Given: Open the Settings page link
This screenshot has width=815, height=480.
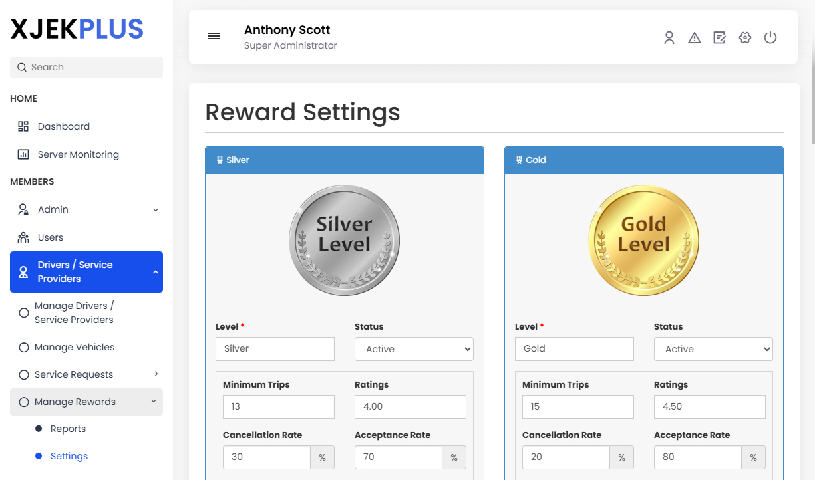Looking at the screenshot, I should tap(69, 456).
